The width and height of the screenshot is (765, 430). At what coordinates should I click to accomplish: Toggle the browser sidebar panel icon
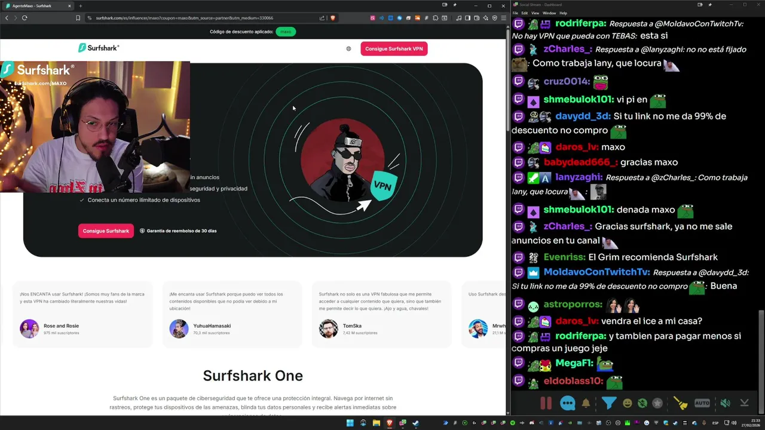[x=467, y=18]
